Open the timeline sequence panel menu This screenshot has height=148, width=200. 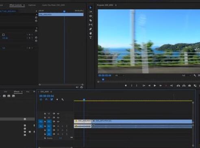51,92
